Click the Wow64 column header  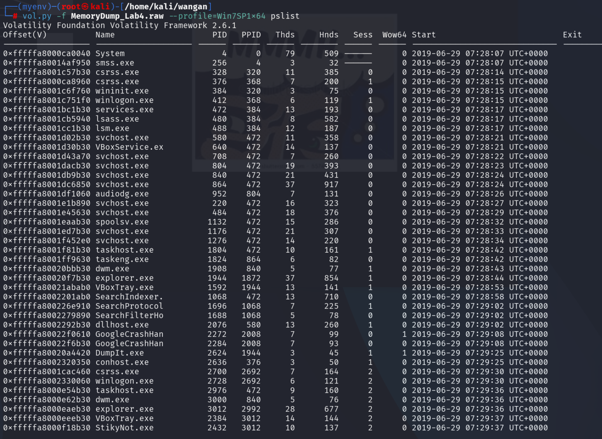click(394, 35)
